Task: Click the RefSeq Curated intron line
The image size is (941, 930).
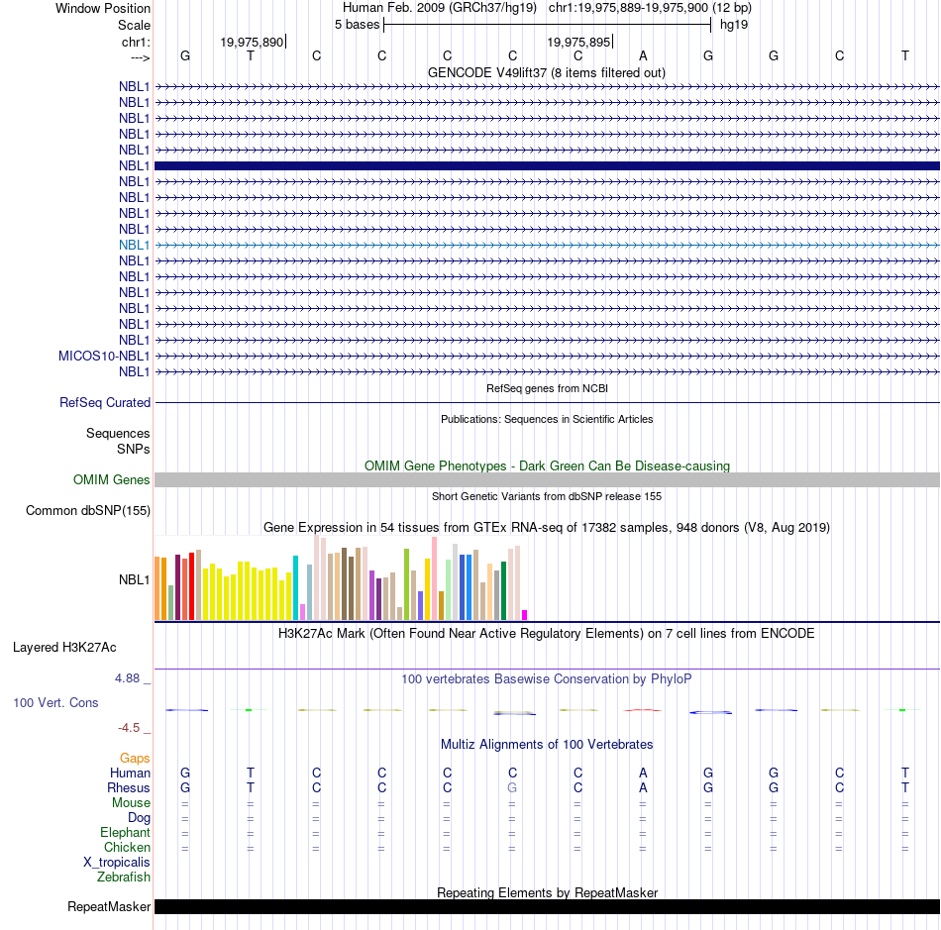Action: pyautogui.click(x=547, y=402)
